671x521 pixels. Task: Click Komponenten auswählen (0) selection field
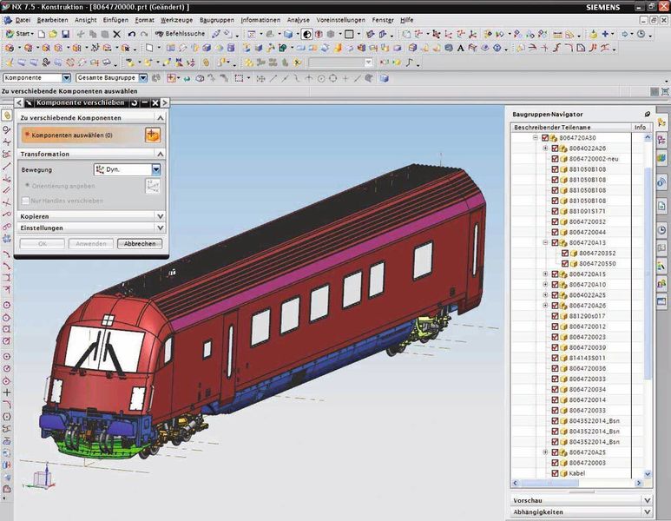pyautogui.click(x=83, y=135)
